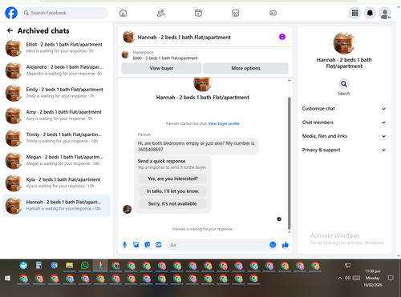This screenshot has width=401, height=297.
Task: Expand the Customize chat section
Action: tap(344, 109)
